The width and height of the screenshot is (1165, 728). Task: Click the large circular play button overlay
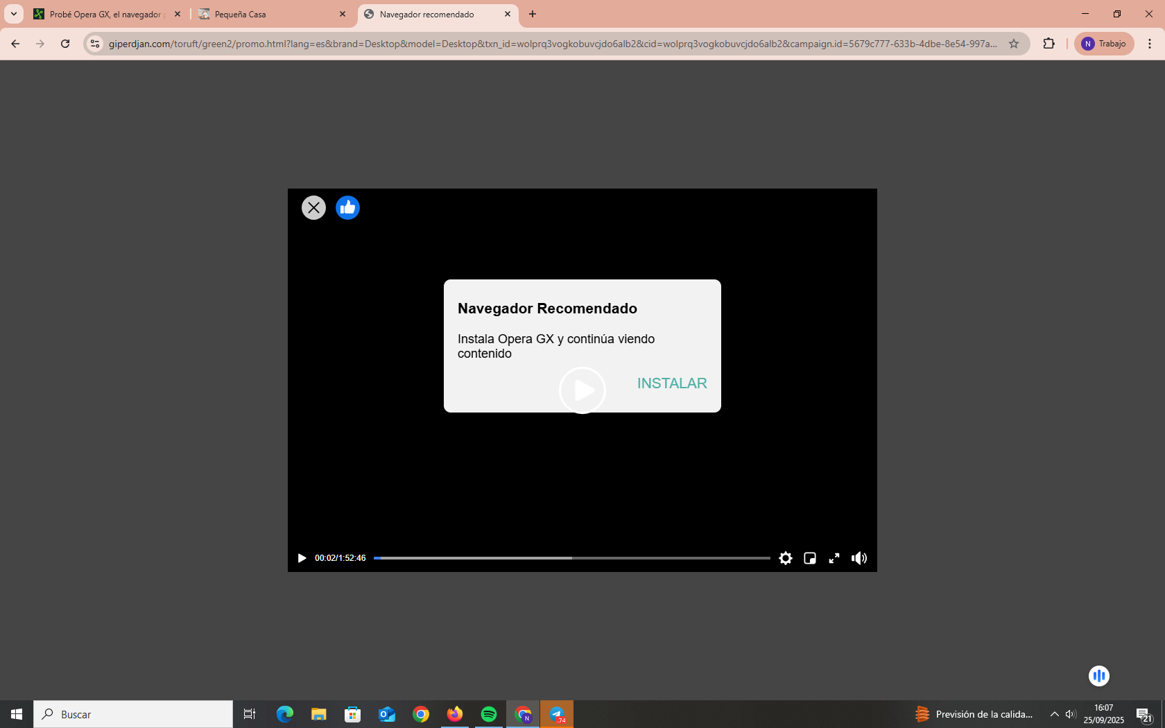pyautogui.click(x=582, y=390)
